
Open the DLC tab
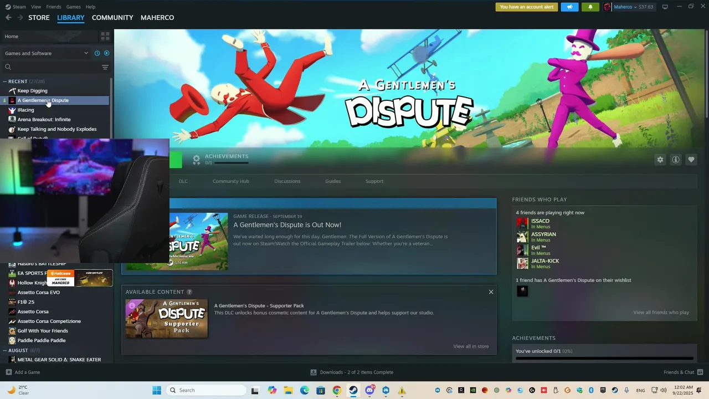pyautogui.click(x=183, y=181)
